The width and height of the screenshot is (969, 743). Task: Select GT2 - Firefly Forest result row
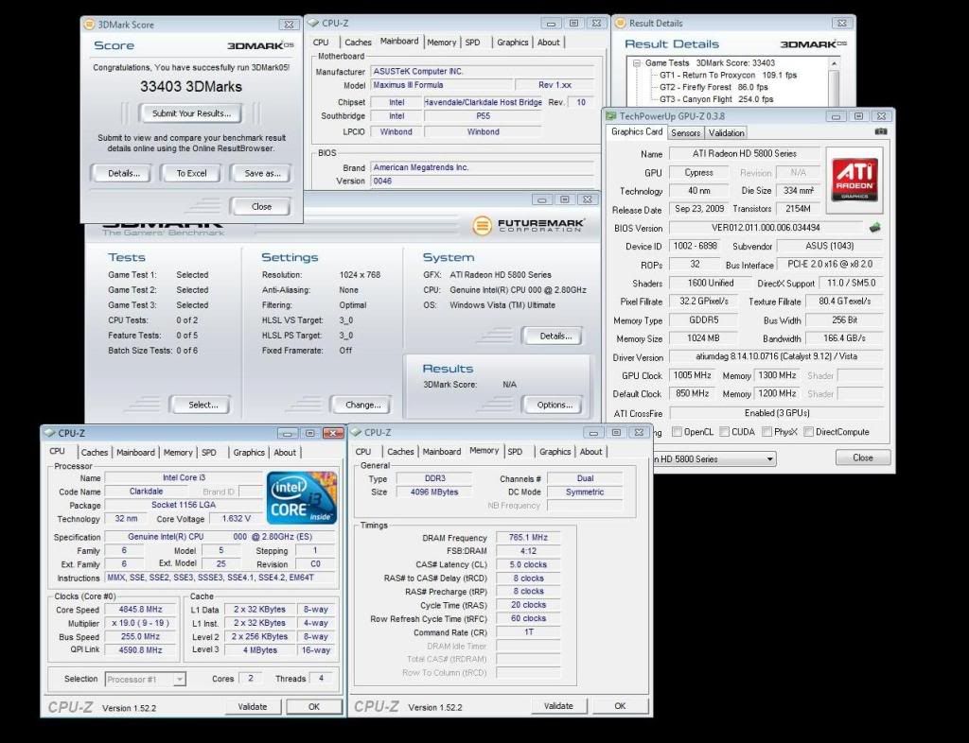coord(714,87)
